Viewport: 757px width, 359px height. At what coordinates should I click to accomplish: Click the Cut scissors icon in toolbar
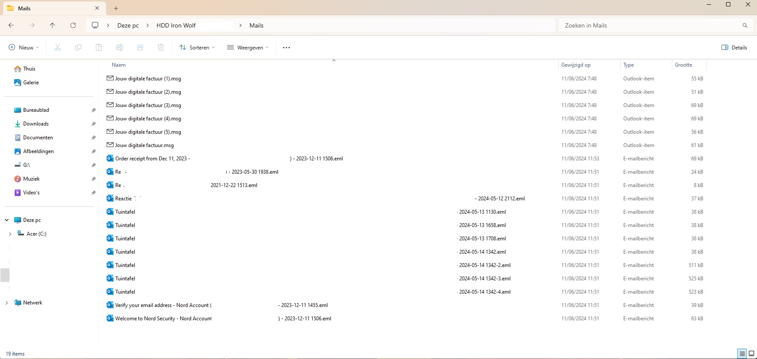(58, 48)
